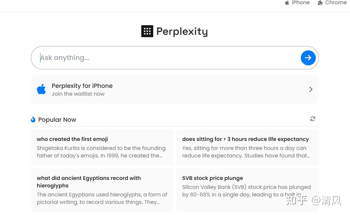Viewport: 350px width, 215px height.
Task: Click the Apple logo in the iPhone banner
Action: click(41, 89)
